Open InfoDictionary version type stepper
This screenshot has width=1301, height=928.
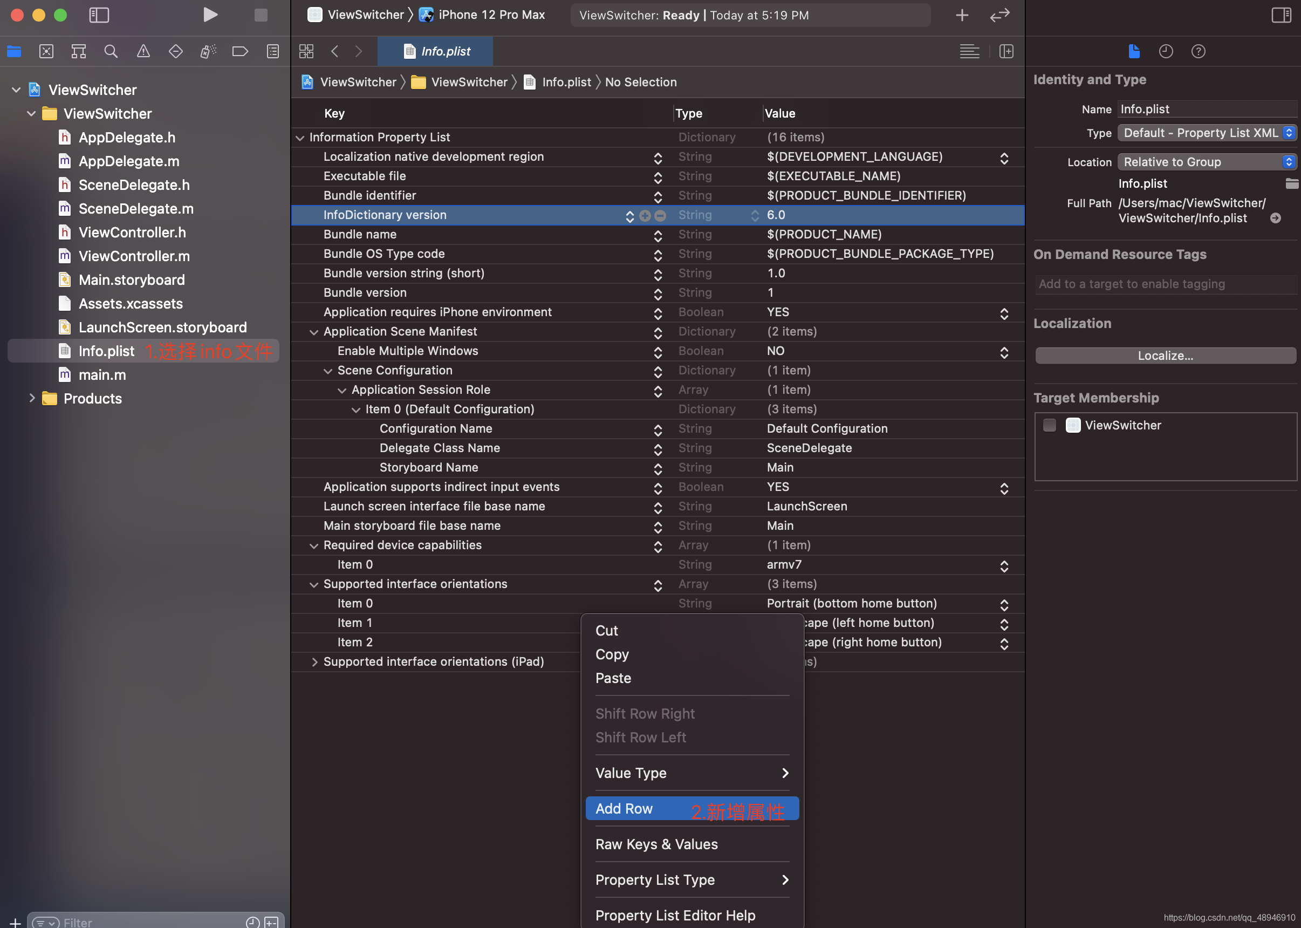coord(755,216)
